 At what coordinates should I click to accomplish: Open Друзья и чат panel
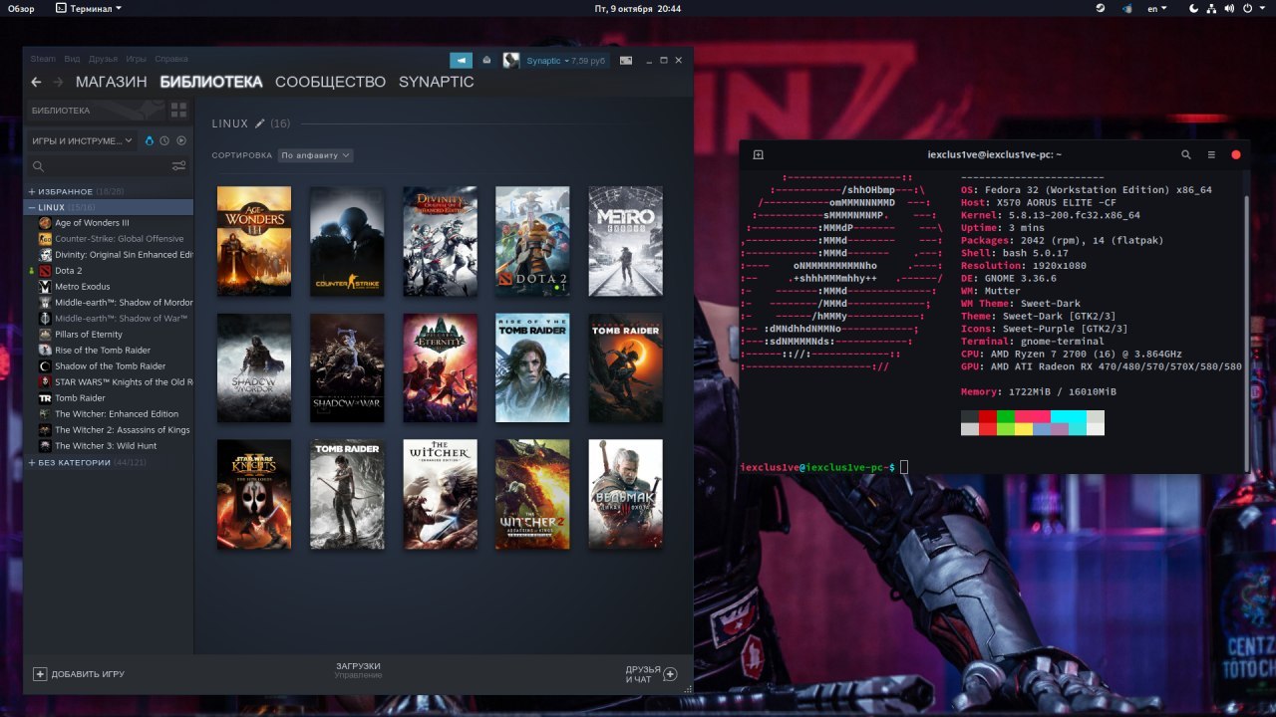pos(651,674)
